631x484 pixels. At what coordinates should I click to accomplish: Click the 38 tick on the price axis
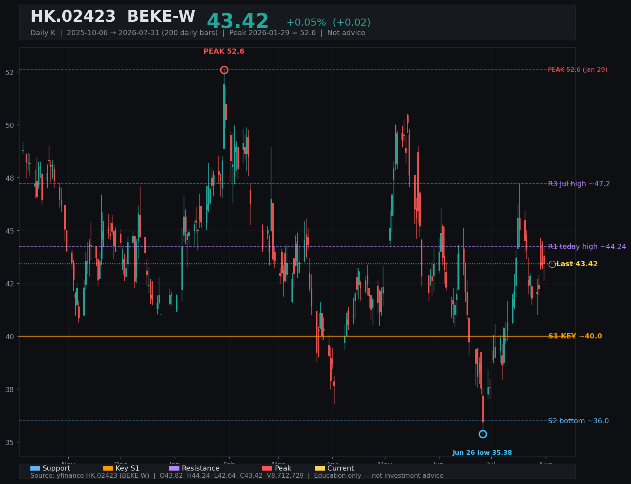(x=9, y=390)
